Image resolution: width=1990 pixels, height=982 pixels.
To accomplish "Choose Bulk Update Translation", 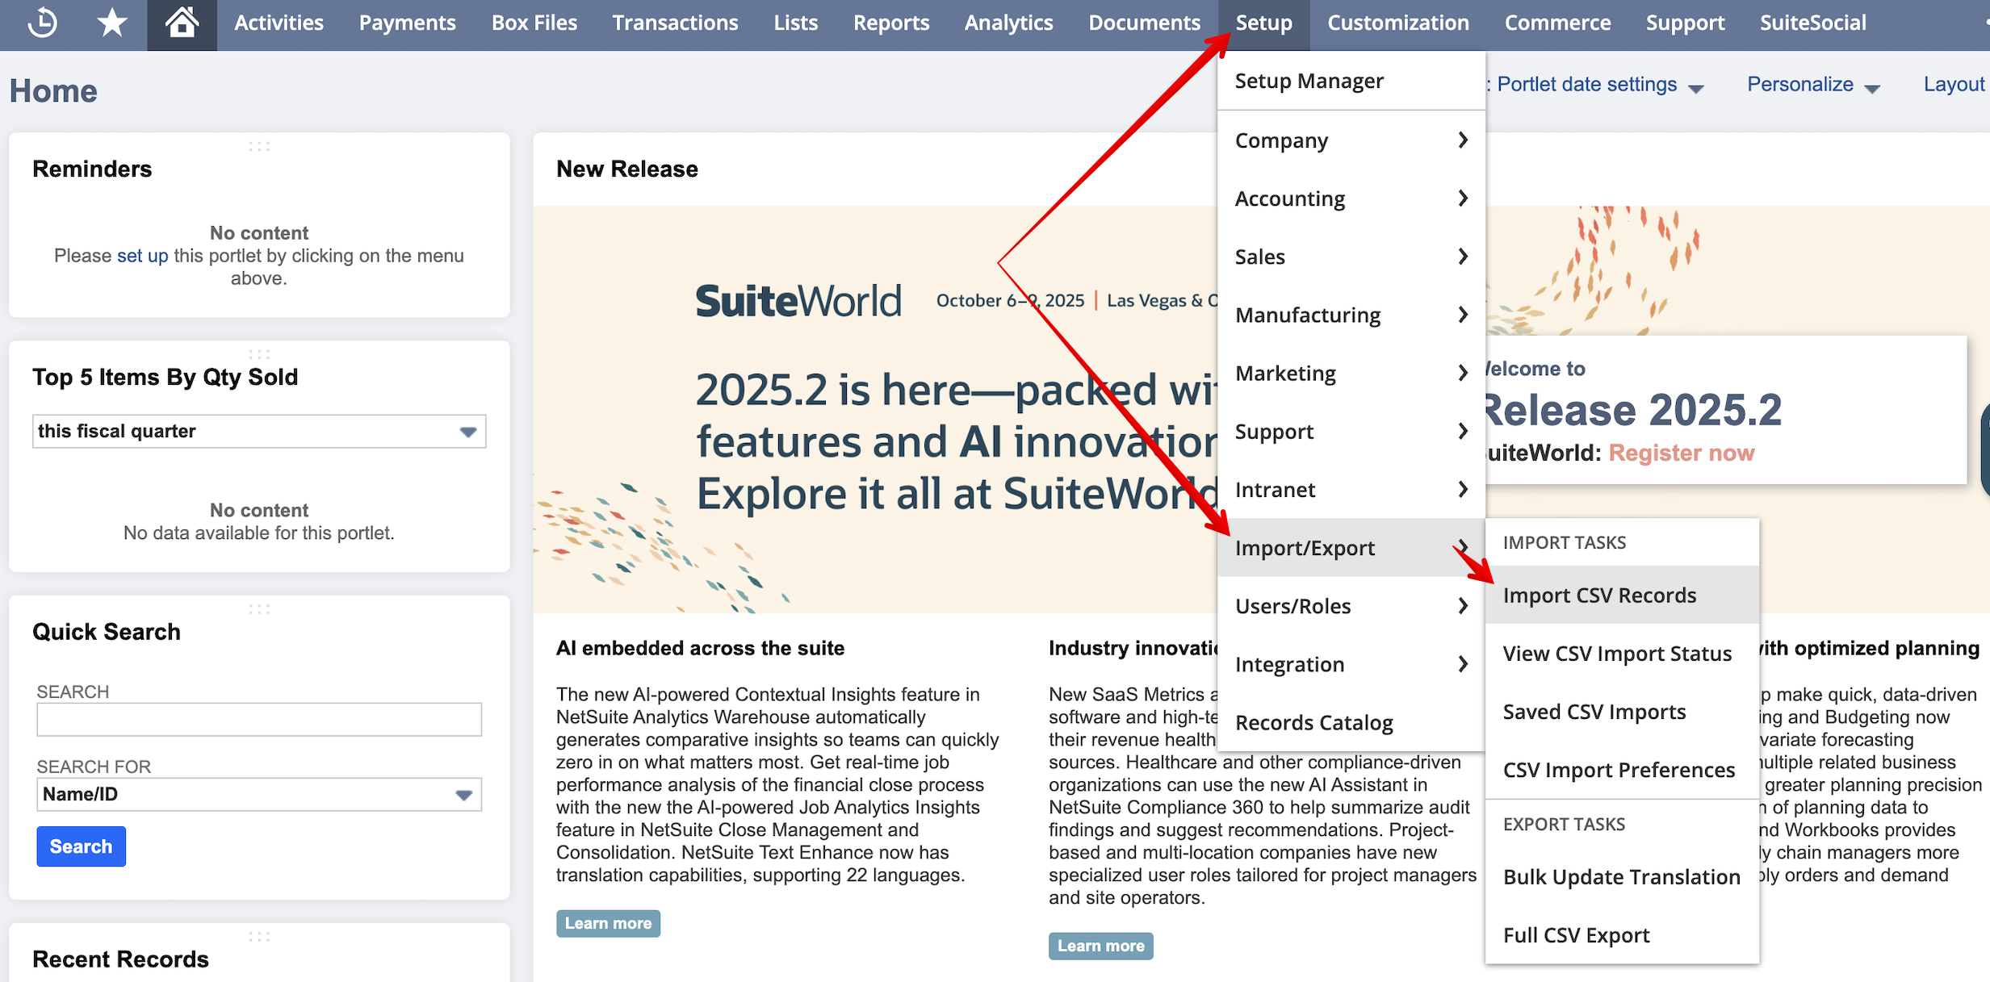I will click(1622, 877).
